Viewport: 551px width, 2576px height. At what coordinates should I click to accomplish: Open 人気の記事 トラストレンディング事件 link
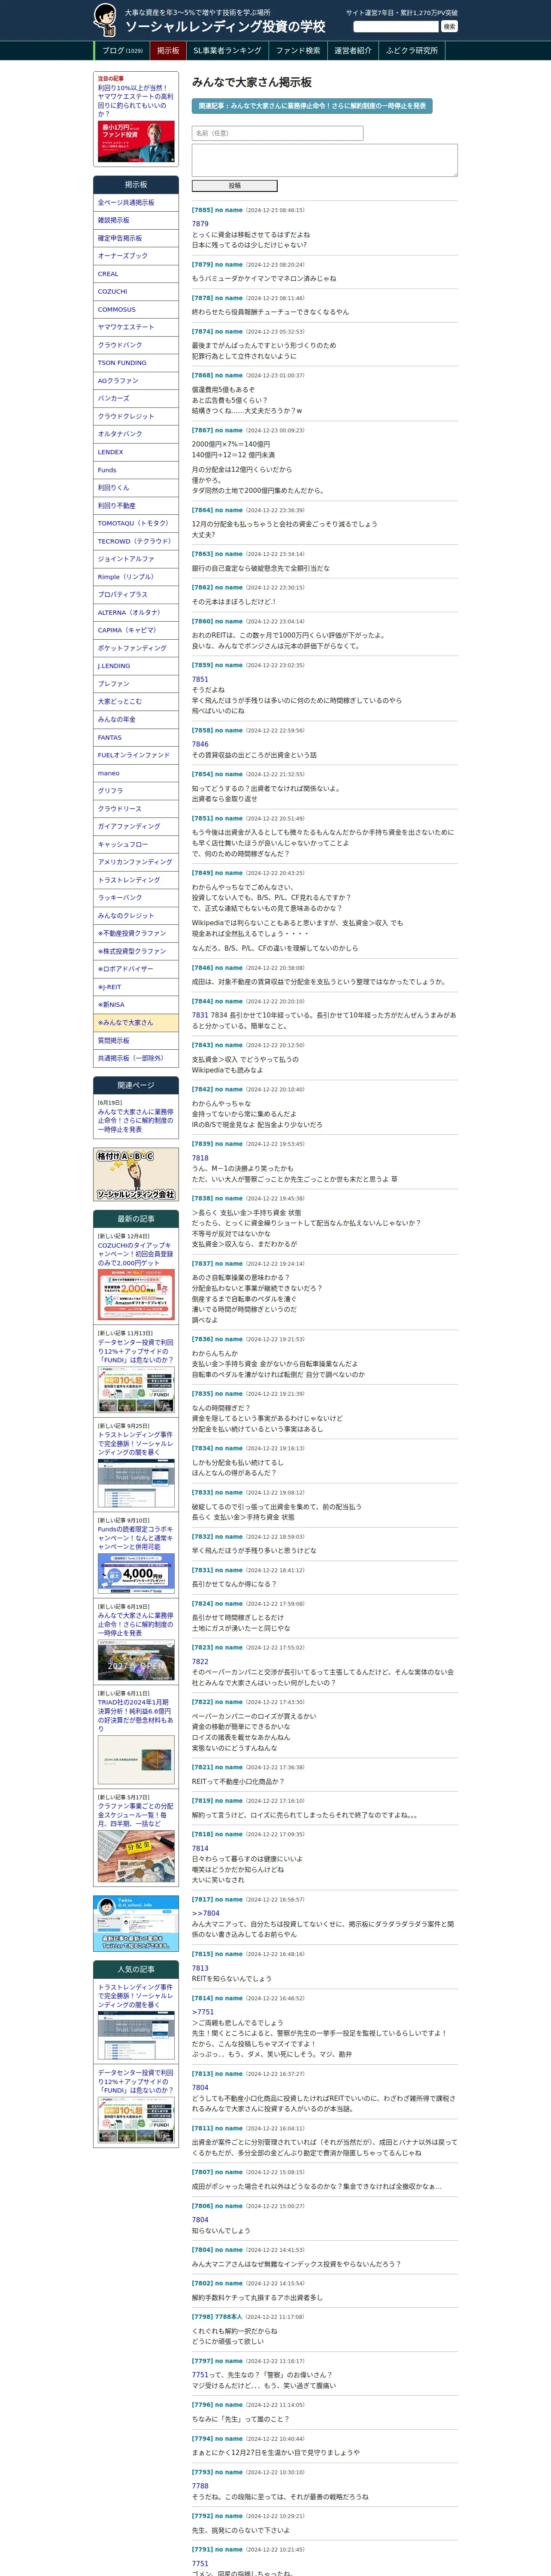[x=135, y=1997]
